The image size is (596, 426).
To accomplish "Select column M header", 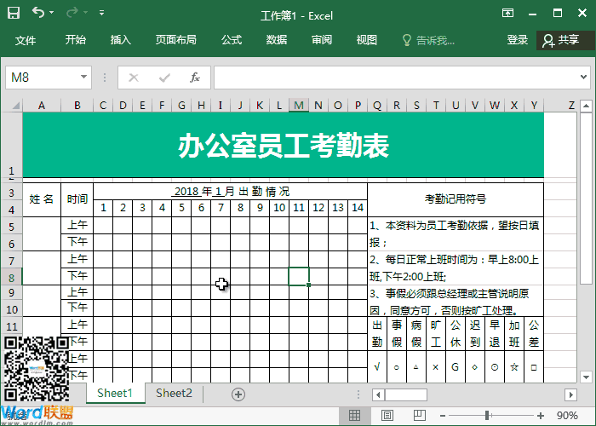I will (299, 106).
